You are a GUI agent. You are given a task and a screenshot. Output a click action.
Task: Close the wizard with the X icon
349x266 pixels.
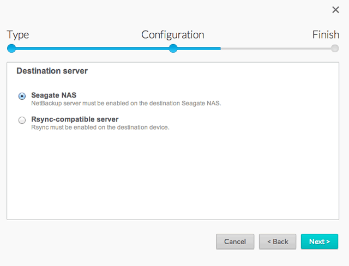point(335,10)
